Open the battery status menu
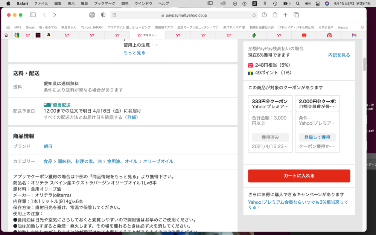Screen dimensions: 376x235 point(287,3)
